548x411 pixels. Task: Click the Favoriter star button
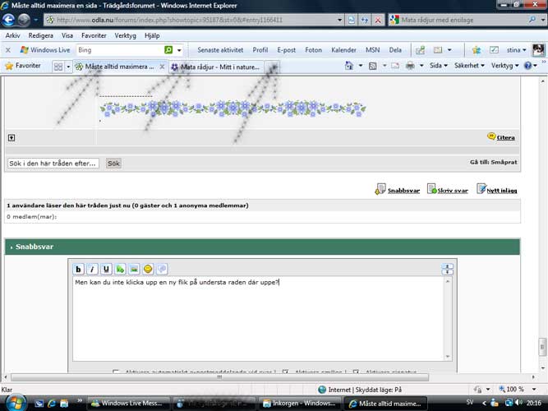coord(23,66)
